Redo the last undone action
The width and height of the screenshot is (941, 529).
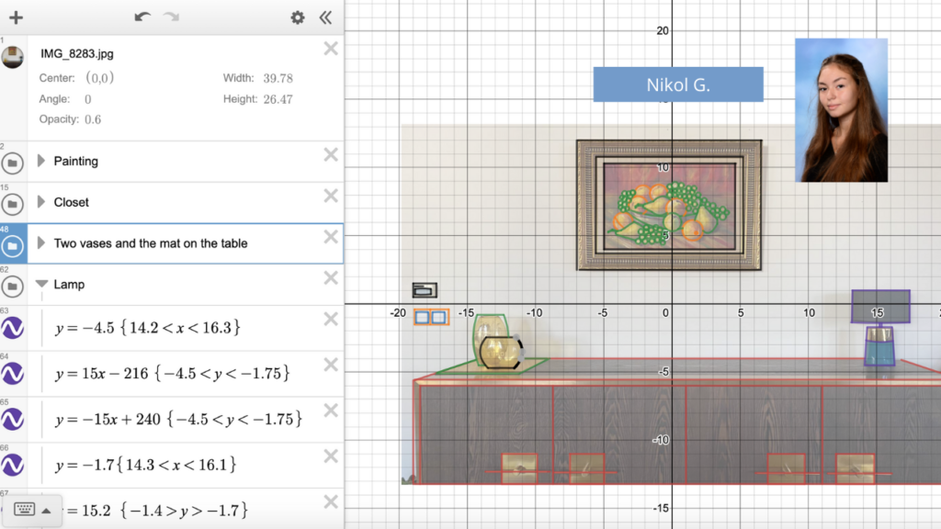(172, 17)
